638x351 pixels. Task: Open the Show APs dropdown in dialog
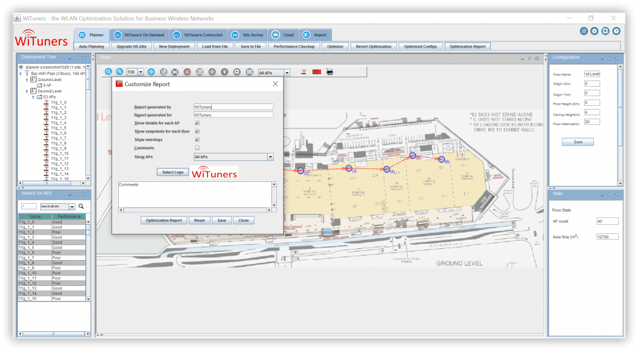pos(270,157)
